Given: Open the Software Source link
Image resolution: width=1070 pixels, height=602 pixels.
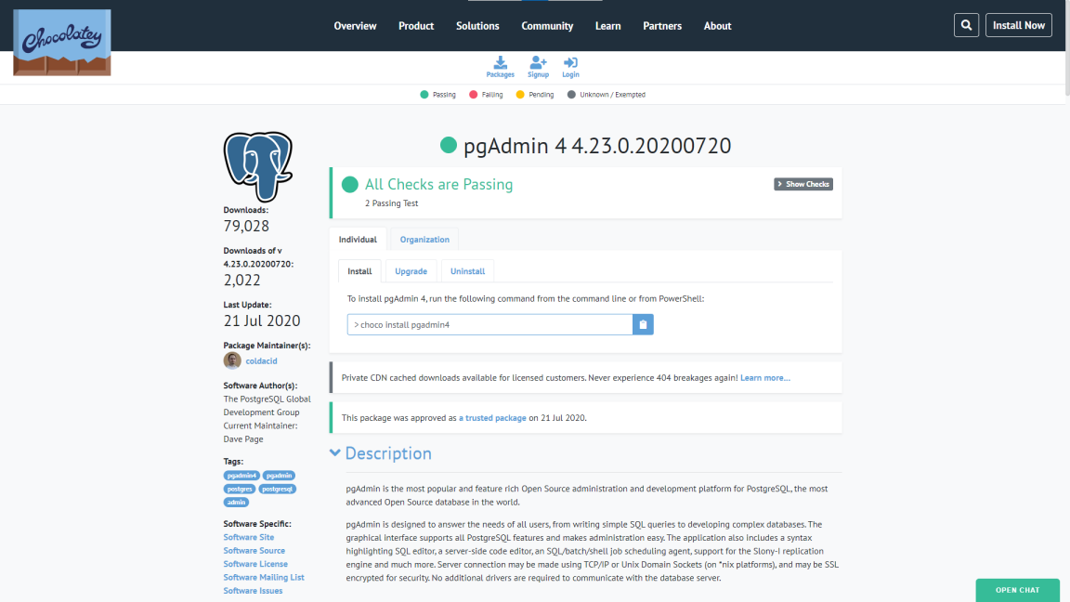Looking at the screenshot, I should point(254,550).
